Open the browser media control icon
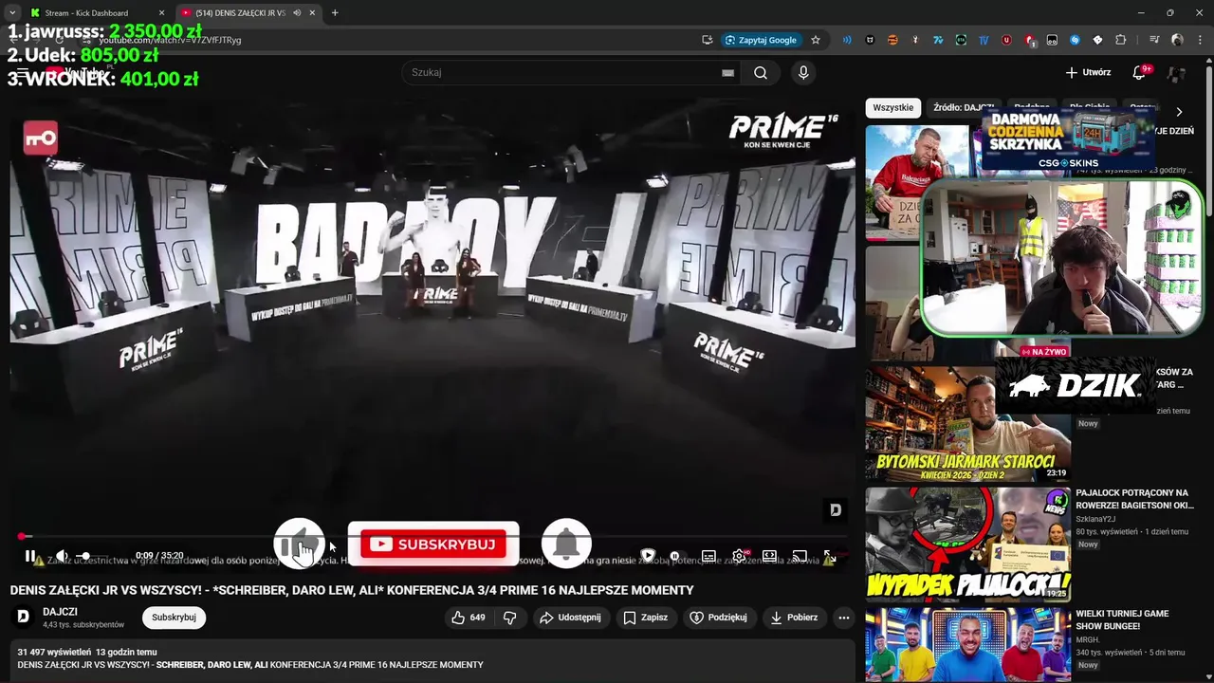The image size is (1214, 683). tap(1154, 40)
